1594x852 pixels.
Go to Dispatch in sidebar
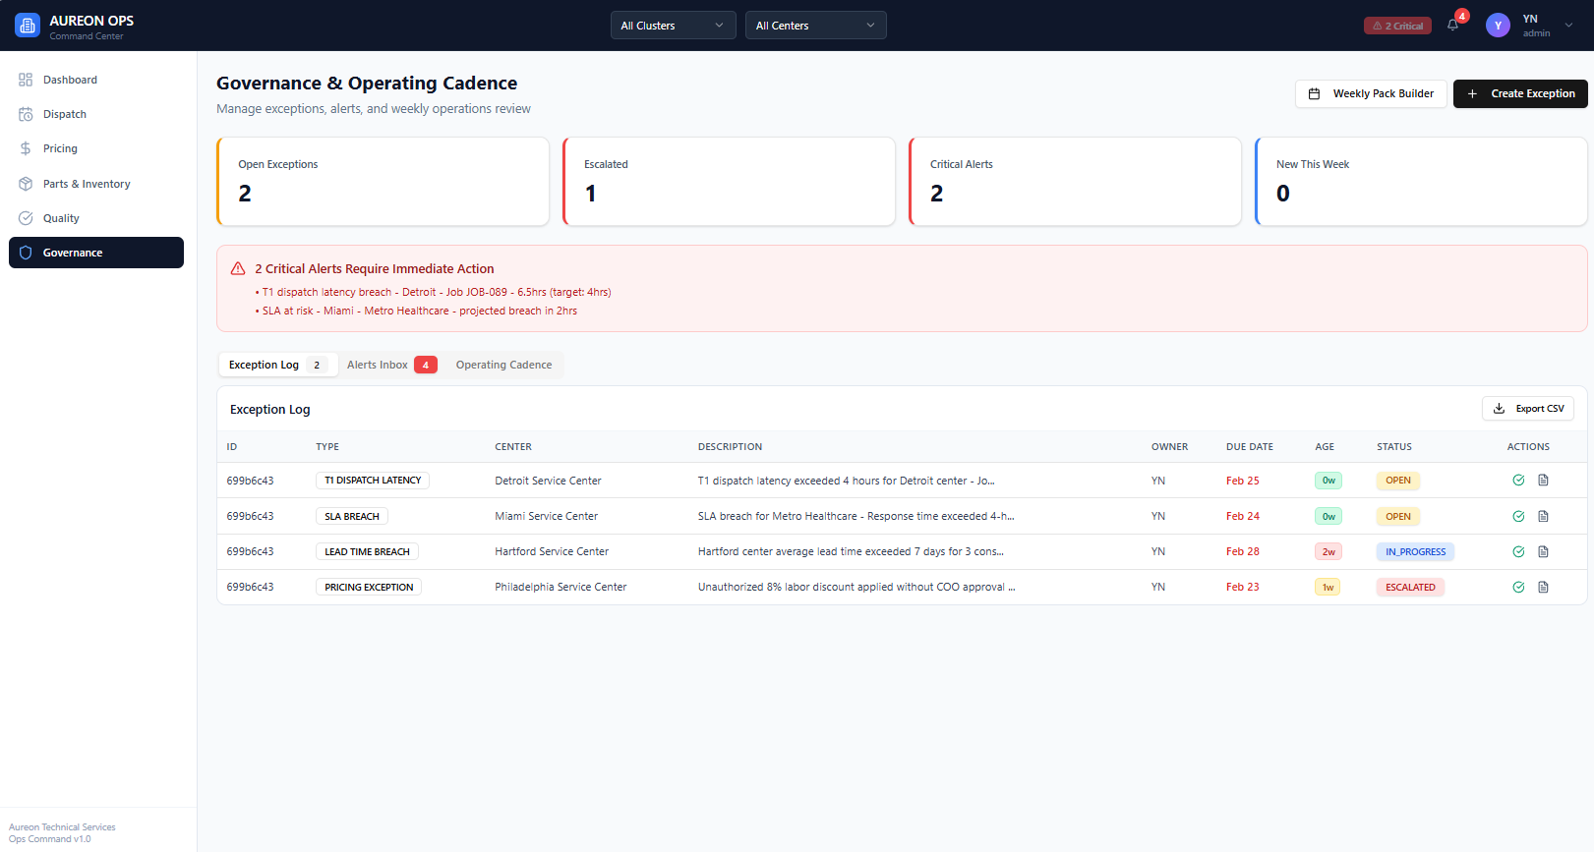96,114
